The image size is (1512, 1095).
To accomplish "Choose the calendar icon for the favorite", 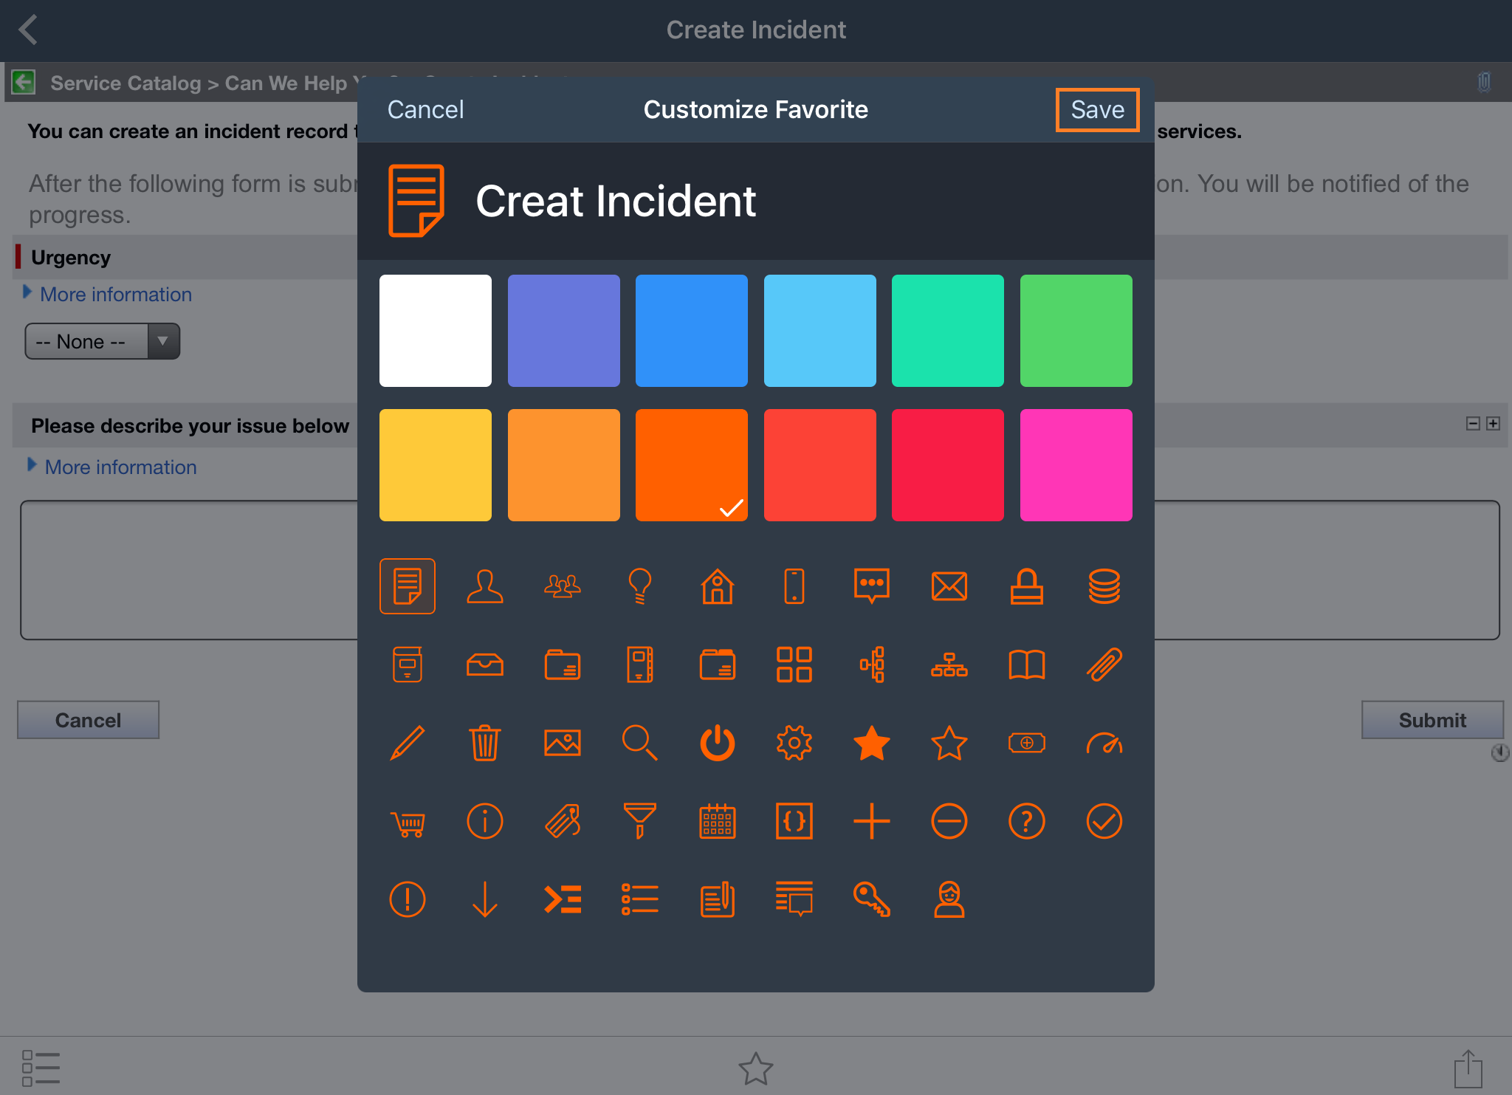I will 717,822.
